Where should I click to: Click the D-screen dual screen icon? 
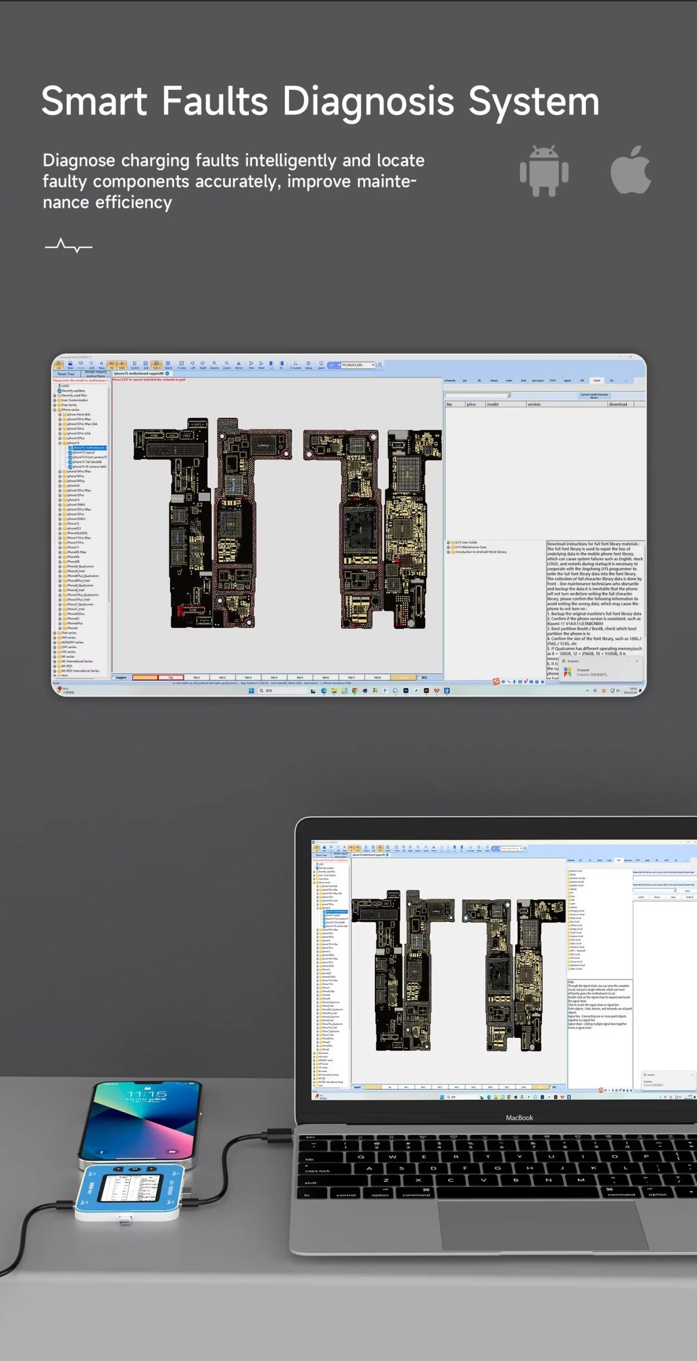point(295,365)
